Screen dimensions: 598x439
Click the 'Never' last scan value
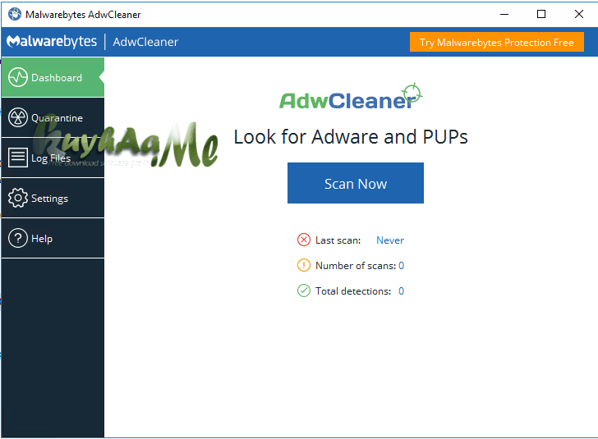click(389, 240)
